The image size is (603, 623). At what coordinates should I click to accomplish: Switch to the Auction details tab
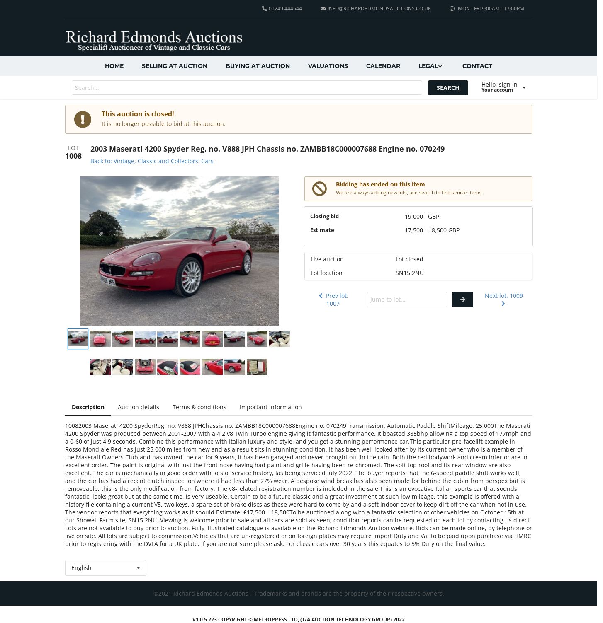click(139, 407)
